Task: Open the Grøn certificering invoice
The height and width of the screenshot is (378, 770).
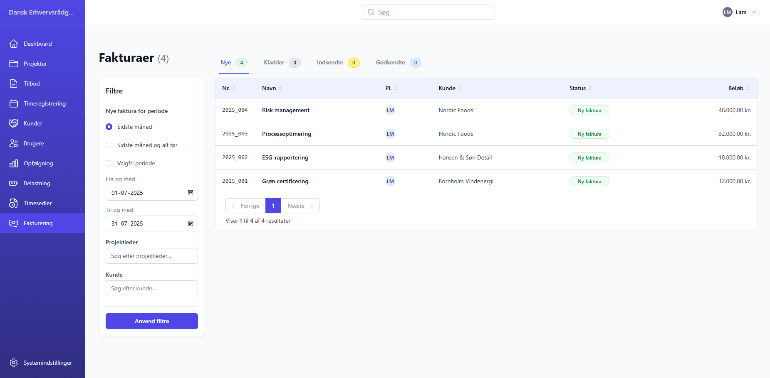Action: 285,181
